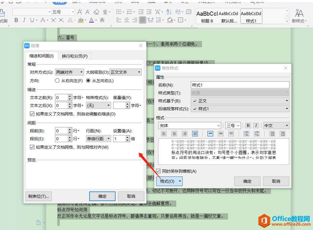Viewport: 313px width, 230px height.
Task: Select 从右向左 radio button
Action: pyautogui.click(x=57, y=81)
